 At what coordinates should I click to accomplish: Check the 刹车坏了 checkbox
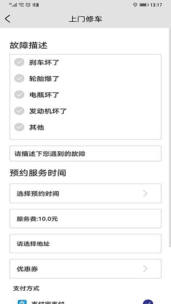(x=19, y=62)
